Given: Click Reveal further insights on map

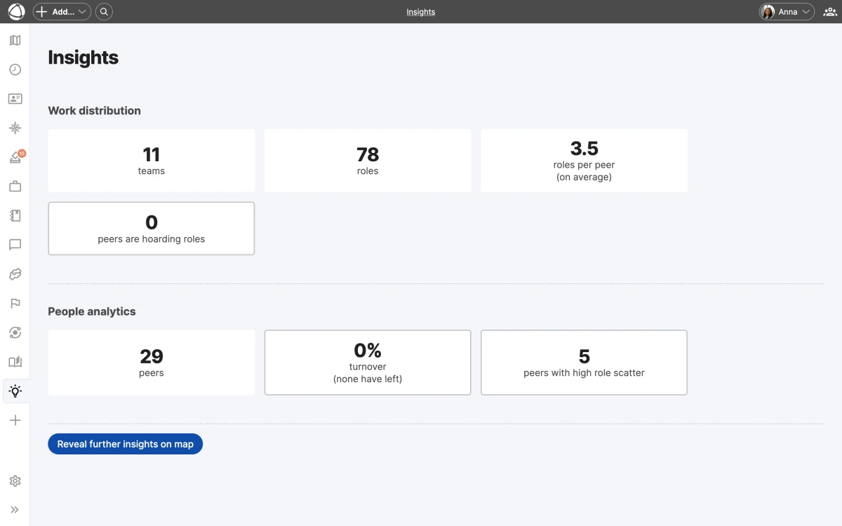Looking at the screenshot, I should [x=125, y=443].
